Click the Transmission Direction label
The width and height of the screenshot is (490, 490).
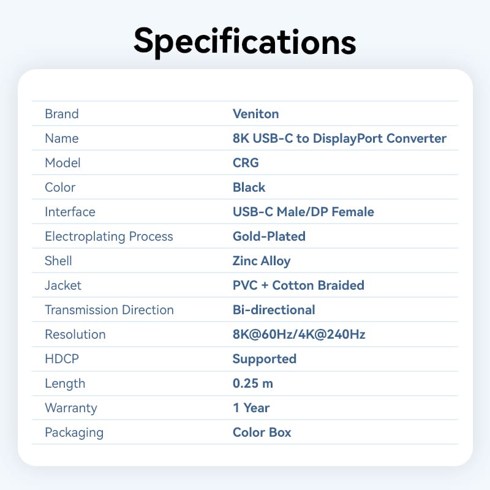coord(109,310)
